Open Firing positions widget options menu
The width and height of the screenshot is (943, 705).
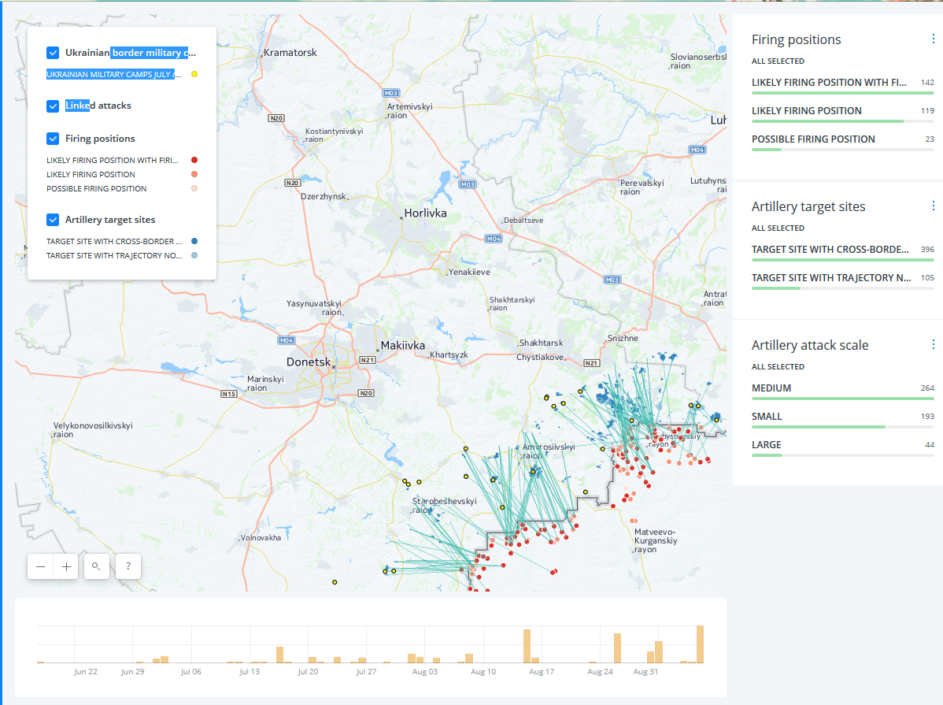933,39
